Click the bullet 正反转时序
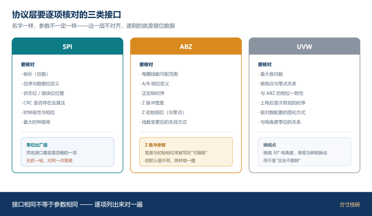Screen dimensions: 372x216 coord(152,93)
